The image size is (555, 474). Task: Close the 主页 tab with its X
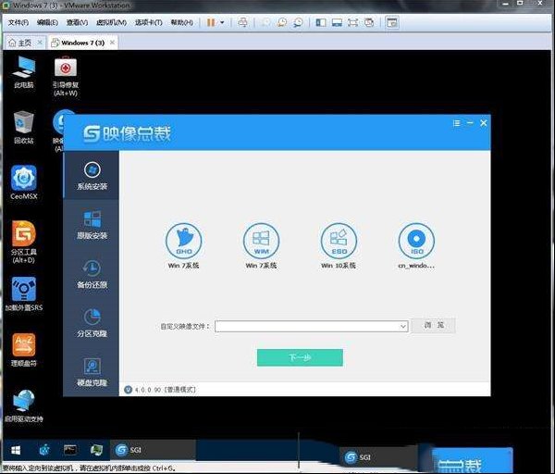click(x=40, y=43)
